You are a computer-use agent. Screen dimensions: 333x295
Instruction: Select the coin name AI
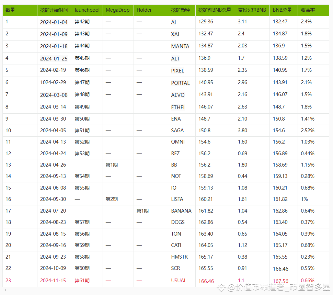point(173,22)
